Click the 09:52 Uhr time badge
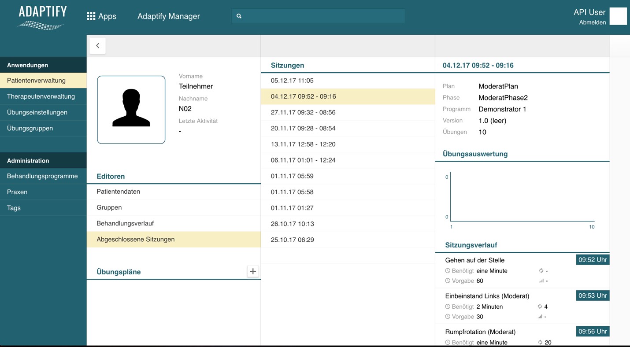 593,260
